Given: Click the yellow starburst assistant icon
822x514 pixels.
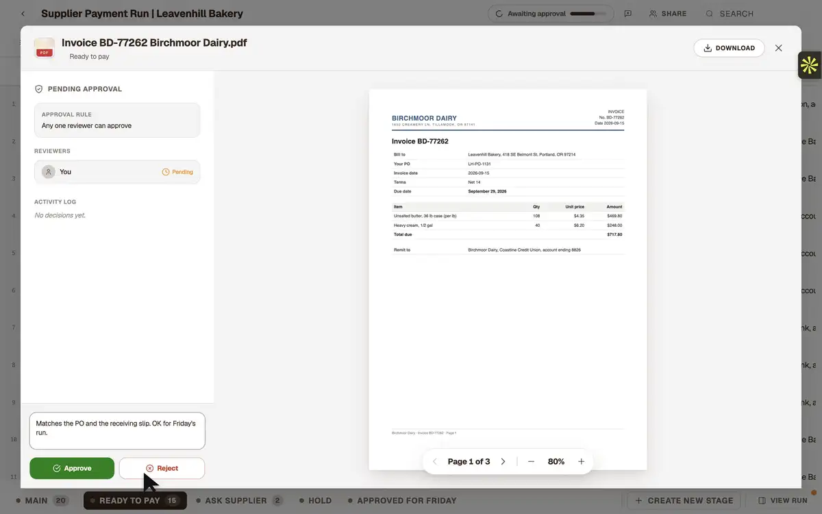Looking at the screenshot, I should pyautogui.click(x=809, y=65).
